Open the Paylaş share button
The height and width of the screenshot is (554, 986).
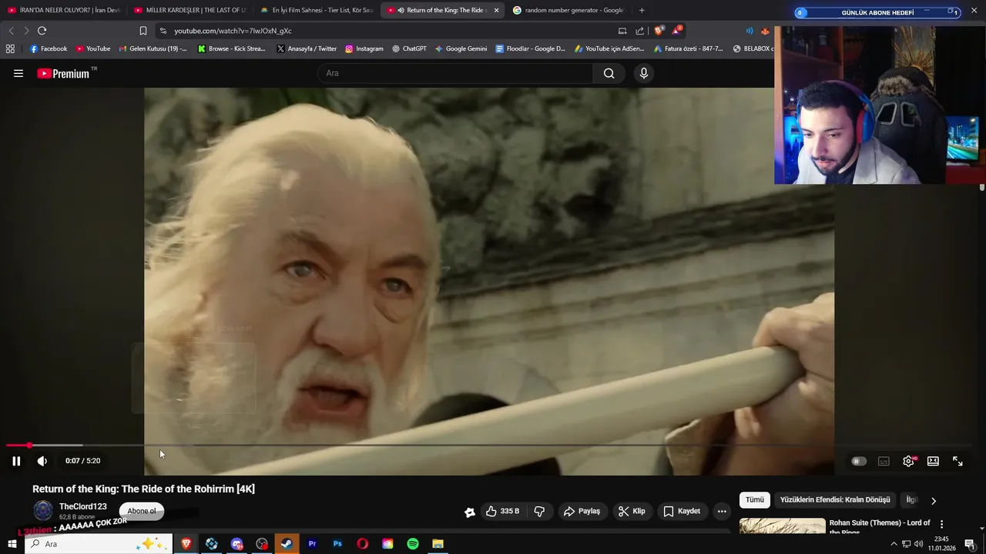(582, 511)
